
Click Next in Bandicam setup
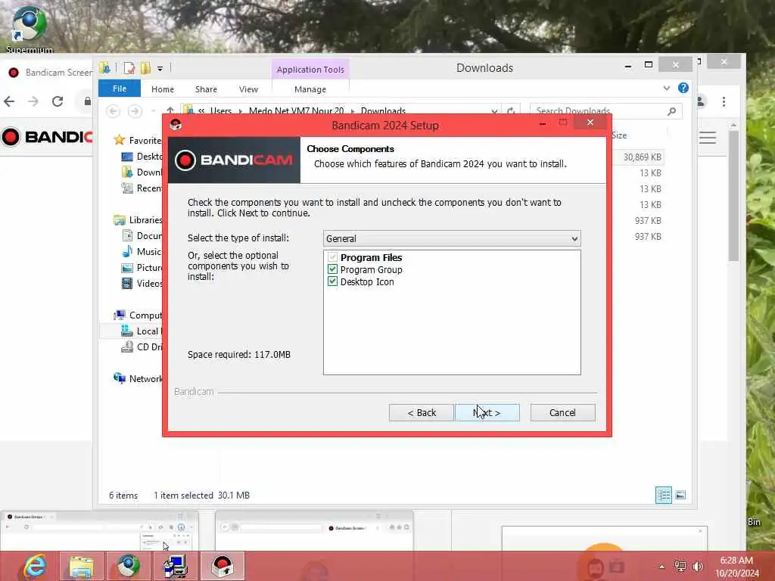point(487,412)
